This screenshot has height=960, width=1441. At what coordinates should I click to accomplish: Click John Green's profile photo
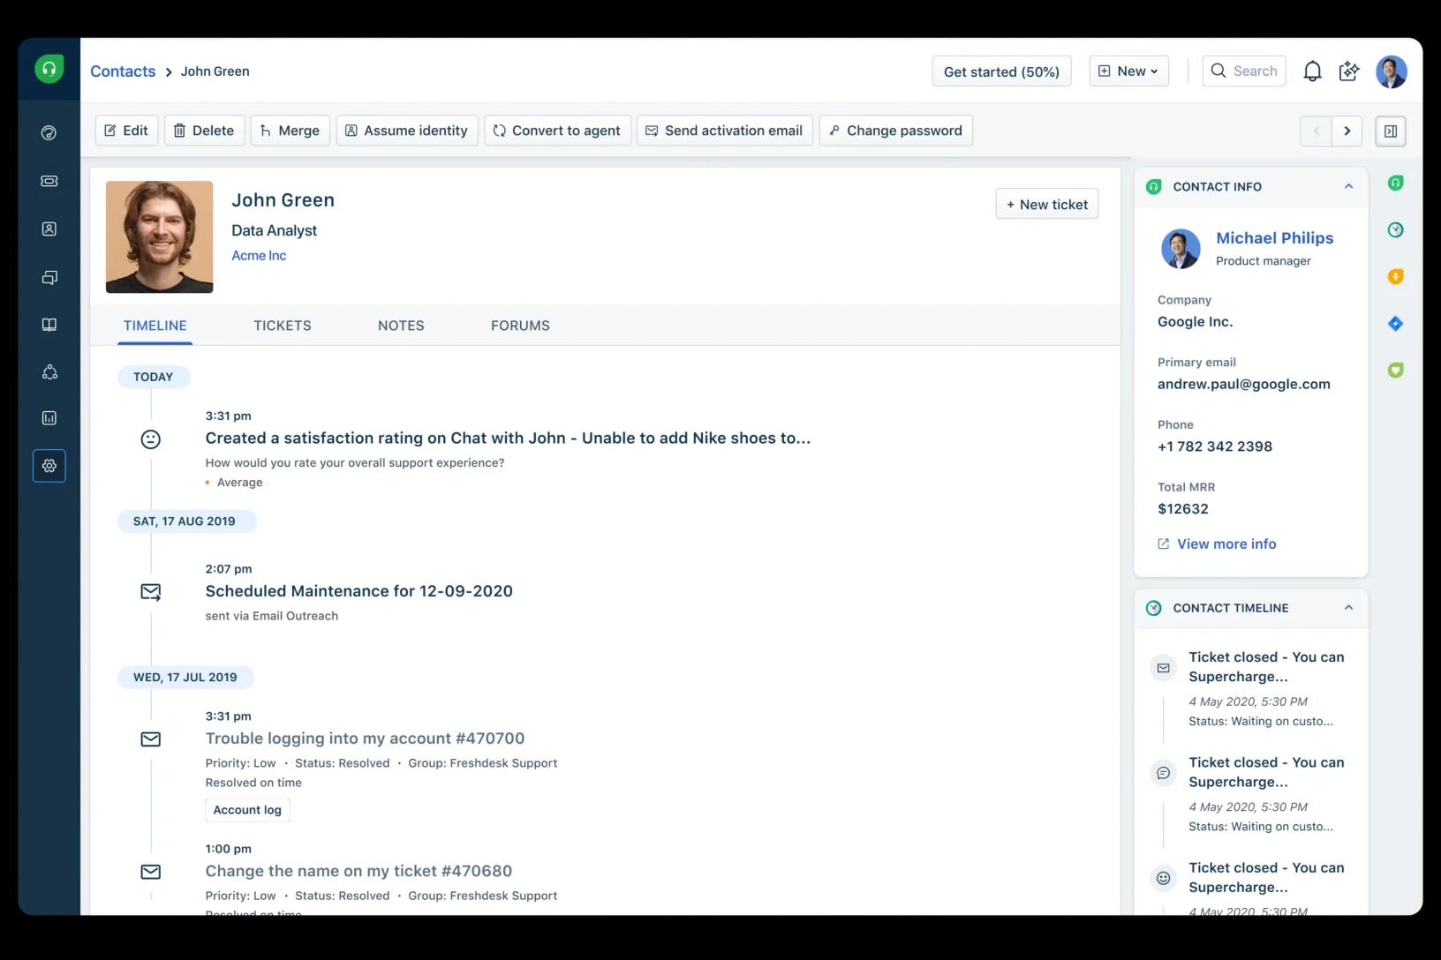pos(159,236)
